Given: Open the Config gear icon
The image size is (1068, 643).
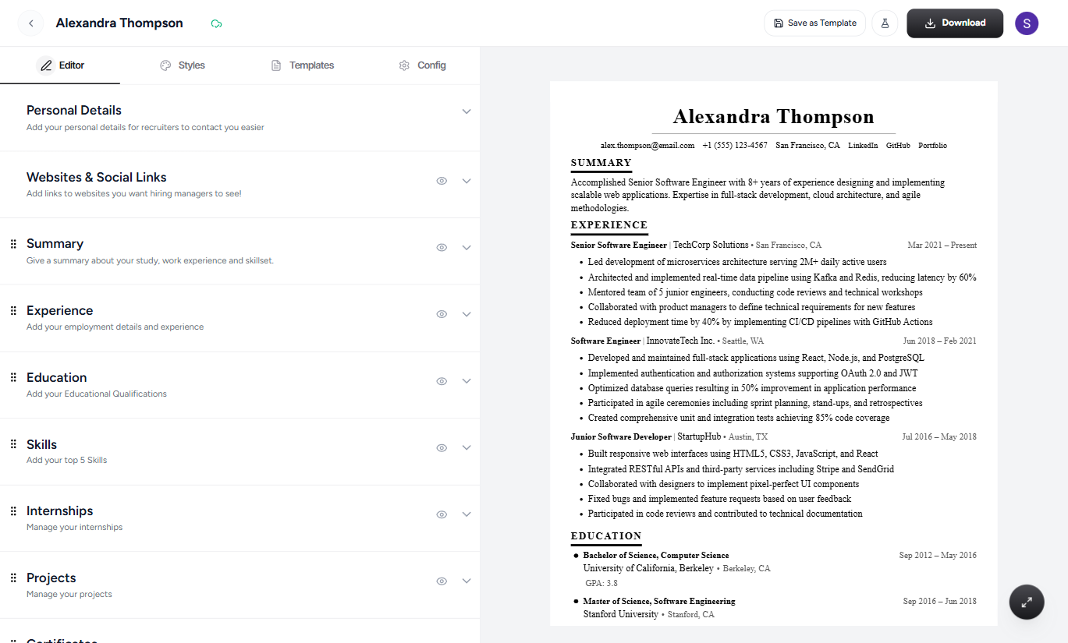Looking at the screenshot, I should [403, 65].
